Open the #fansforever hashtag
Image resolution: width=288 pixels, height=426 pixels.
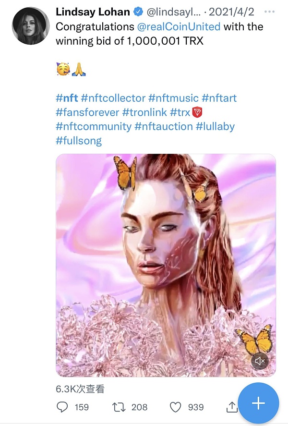coord(87,112)
